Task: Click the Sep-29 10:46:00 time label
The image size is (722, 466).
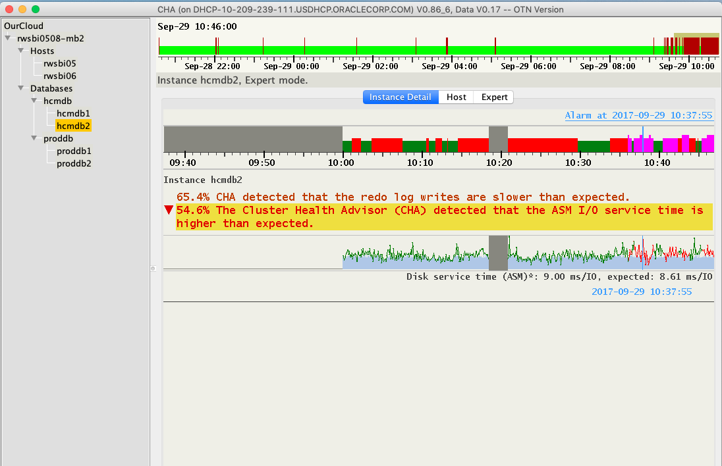Action: [x=197, y=26]
